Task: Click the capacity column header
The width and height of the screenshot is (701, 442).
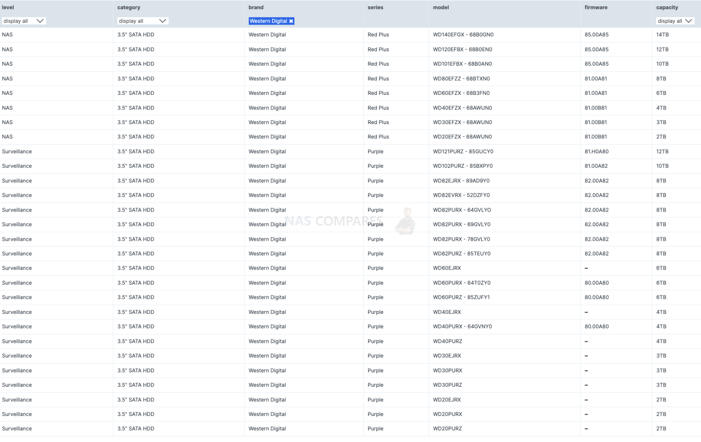Action: [x=667, y=7]
